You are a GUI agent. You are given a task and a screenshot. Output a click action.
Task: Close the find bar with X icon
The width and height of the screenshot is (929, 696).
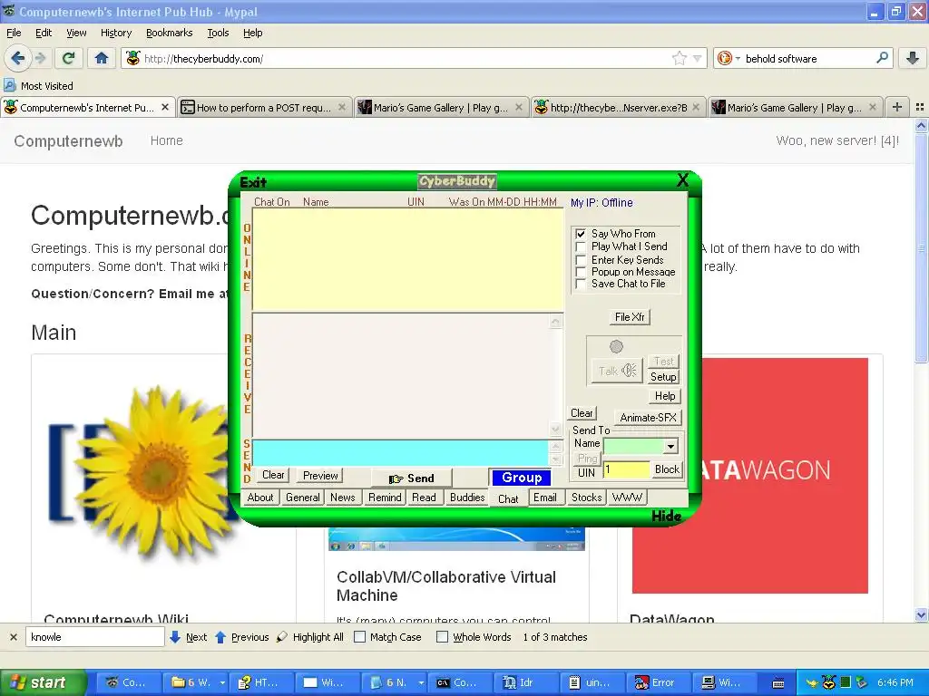tap(13, 637)
